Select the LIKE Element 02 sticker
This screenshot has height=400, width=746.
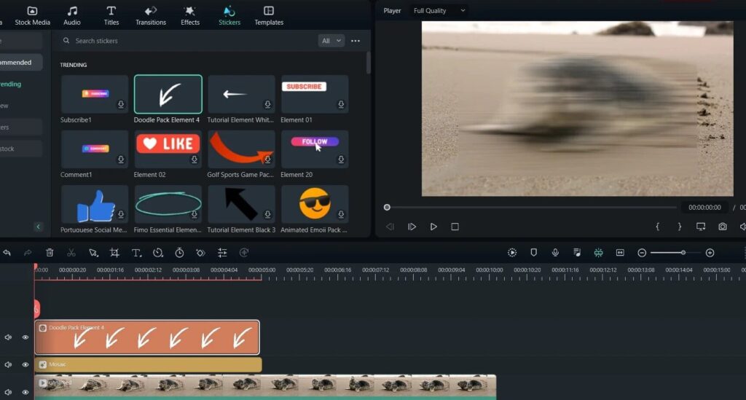pyautogui.click(x=168, y=149)
